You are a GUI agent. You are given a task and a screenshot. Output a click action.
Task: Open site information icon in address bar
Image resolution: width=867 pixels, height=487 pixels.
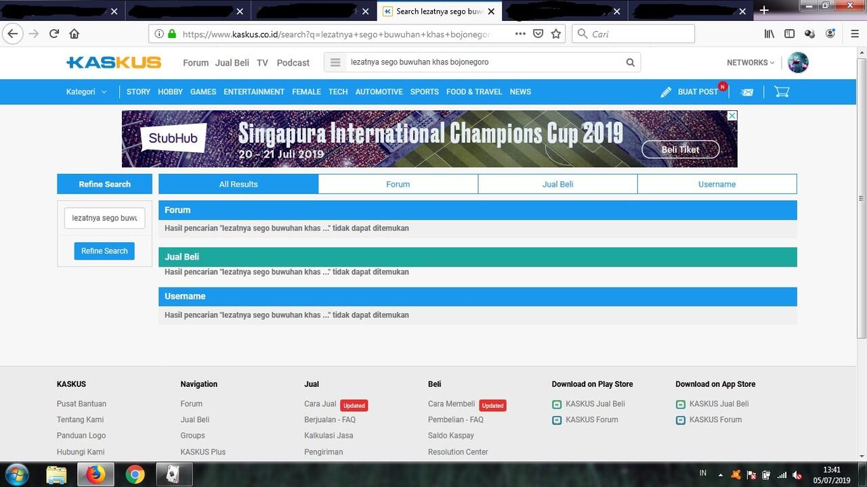(159, 34)
